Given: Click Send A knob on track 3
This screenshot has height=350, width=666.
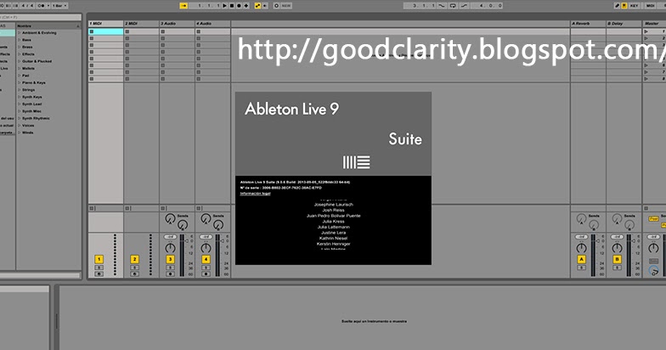Looking at the screenshot, I should pyautogui.click(x=170, y=219).
